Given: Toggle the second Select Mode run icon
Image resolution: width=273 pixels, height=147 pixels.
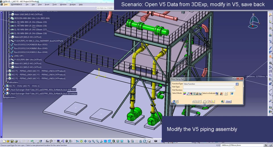Looking at the screenshot, I should tap(188, 94).
